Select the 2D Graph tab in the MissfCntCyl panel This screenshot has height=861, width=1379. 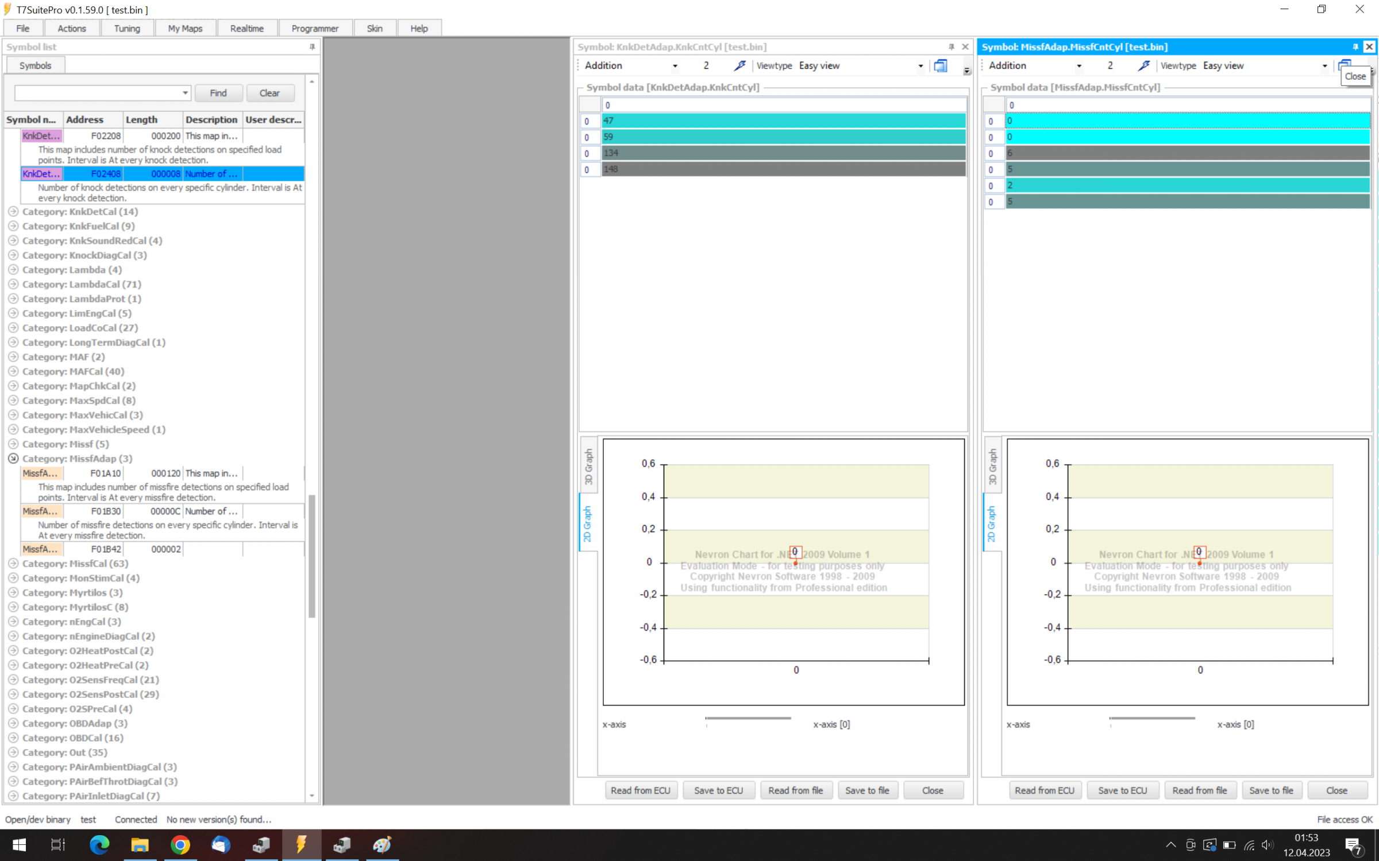(992, 523)
